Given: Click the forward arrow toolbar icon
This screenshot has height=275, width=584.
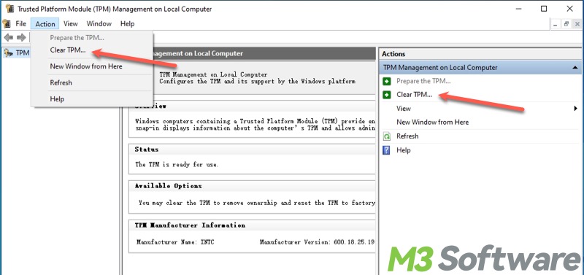Looking at the screenshot, I should (21, 38).
